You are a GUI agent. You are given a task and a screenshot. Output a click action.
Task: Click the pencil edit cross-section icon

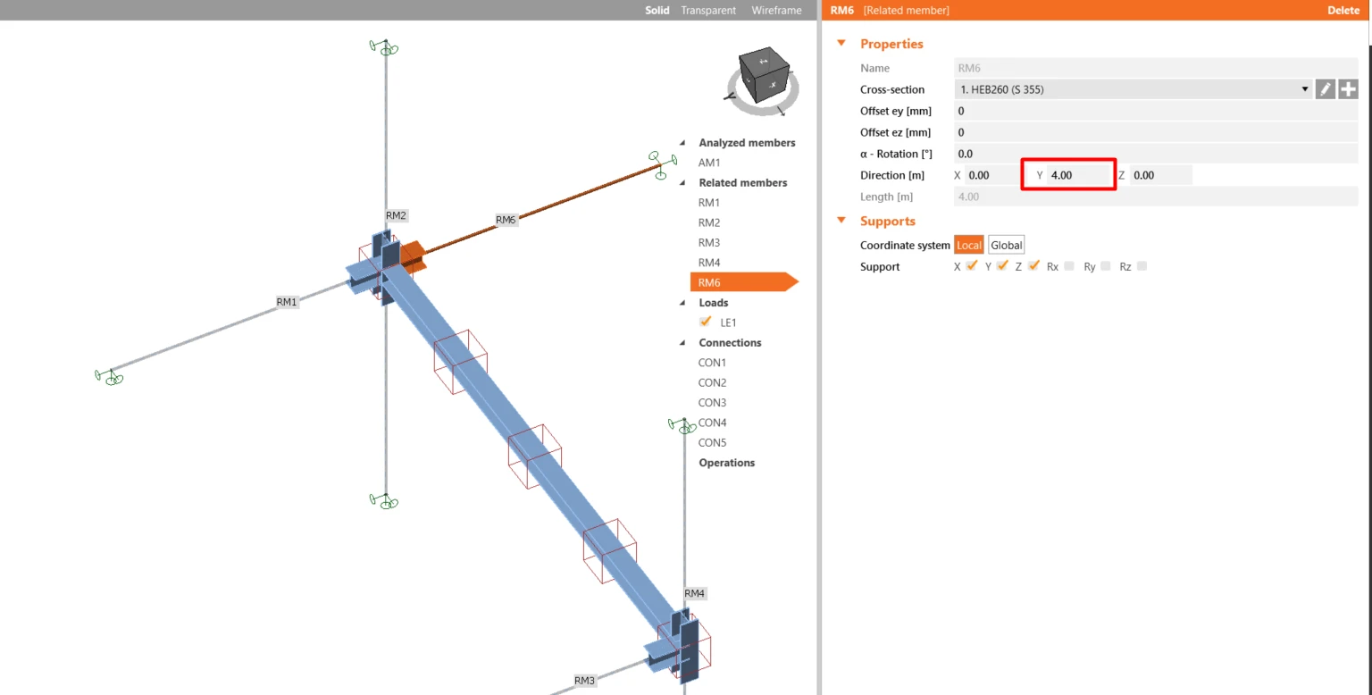tap(1326, 89)
